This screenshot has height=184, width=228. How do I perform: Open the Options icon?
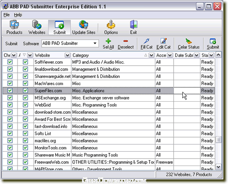(111, 25)
